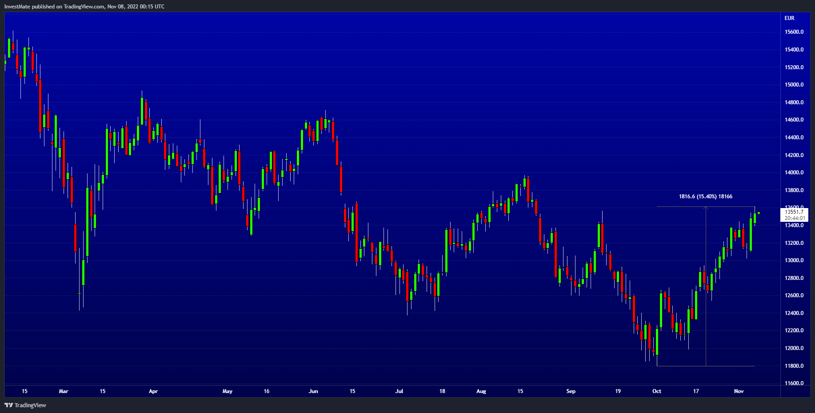Click the 13400.0 price axis label
This screenshot has height=413, width=815.
[x=794, y=225]
